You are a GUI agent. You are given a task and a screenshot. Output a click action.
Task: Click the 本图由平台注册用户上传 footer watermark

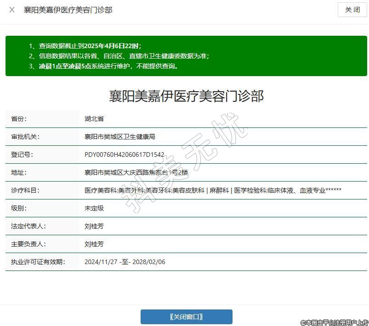pos(334,322)
